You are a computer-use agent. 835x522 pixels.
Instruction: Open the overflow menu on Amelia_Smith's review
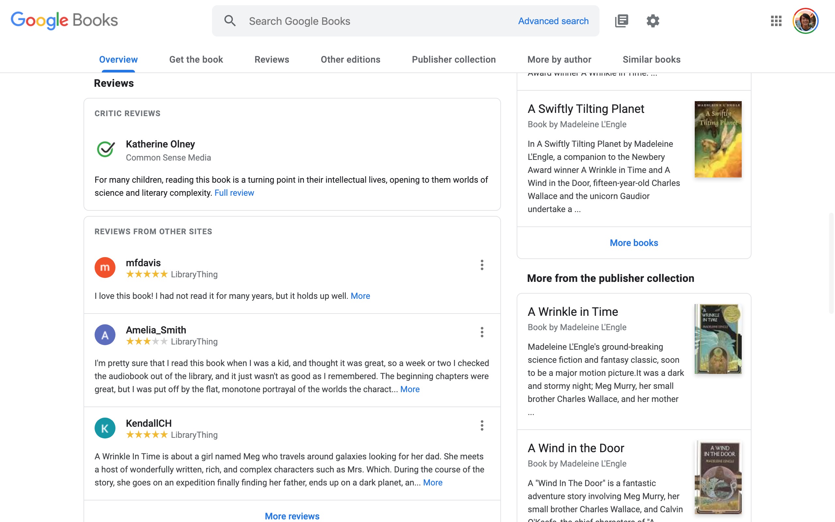coord(482,332)
